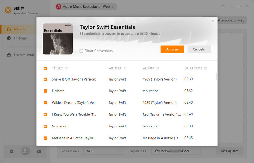Viewport: 254px width, 163px height.
Task: Click the reproductor web button behind dialog
Action: pyautogui.click(x=232, y=20)
